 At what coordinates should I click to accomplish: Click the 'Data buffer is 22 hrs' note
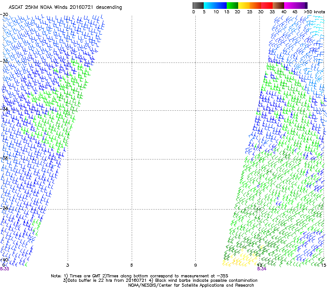tap(160, 280)
